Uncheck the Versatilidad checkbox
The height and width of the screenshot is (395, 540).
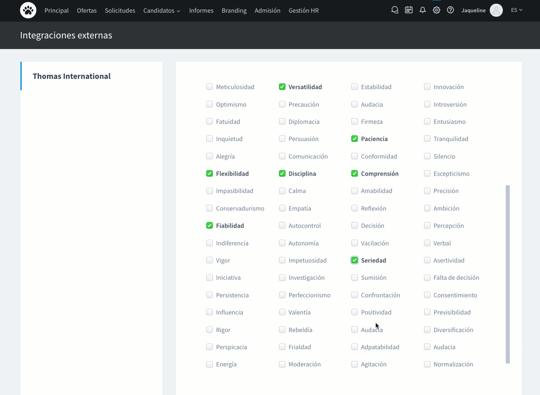tap(282, 87)
